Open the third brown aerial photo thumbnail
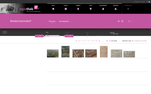Image resolution: width=151 pixels, height=94 pixels. [x=78, y=53]
